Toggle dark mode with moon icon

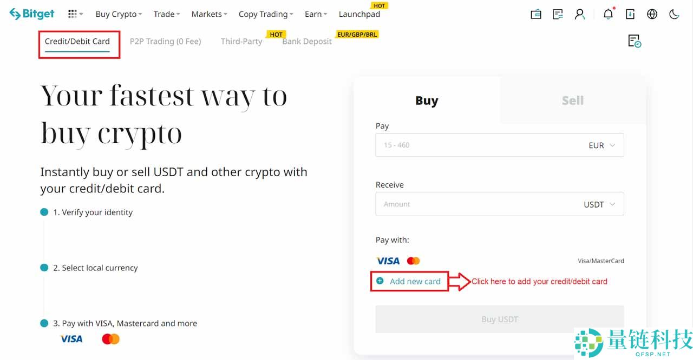674,15
